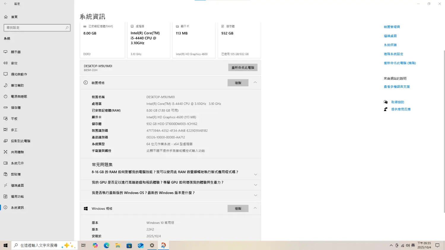445x250 pixels.
Task: Click the 剪貼簿 clipboard icon in sidebar
Action: (x=5, y=174)
